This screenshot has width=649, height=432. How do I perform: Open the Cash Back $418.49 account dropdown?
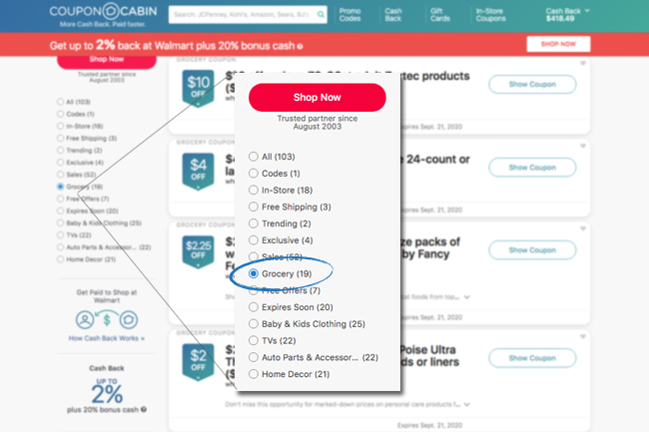(567, 15)
